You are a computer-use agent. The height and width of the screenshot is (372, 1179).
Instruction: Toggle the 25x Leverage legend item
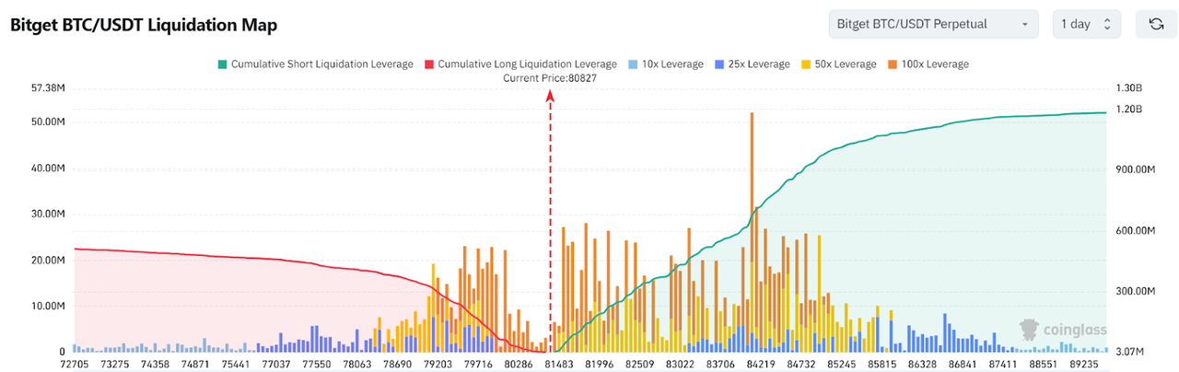click(x=753, y=64)
